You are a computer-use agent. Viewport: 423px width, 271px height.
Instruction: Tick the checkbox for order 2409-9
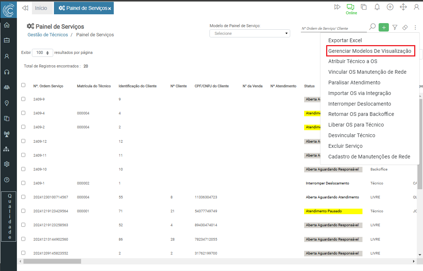23,99
